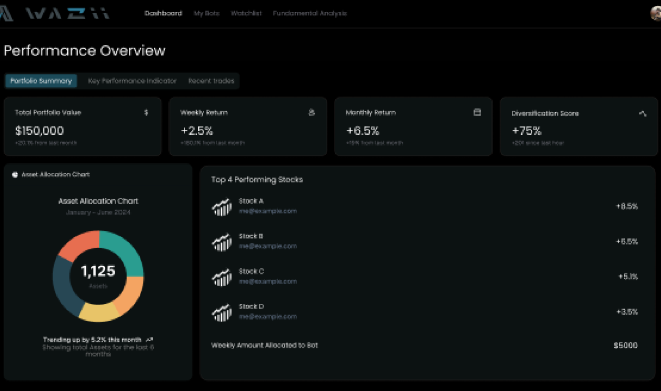
Task: Click the wallet icon on Monthly Return card
Action: click(476, 112)
